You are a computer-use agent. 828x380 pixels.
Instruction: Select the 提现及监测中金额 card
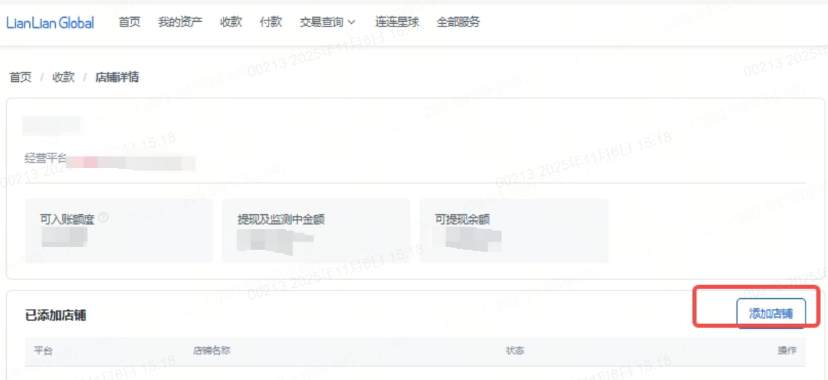click(x=316, y=231)
